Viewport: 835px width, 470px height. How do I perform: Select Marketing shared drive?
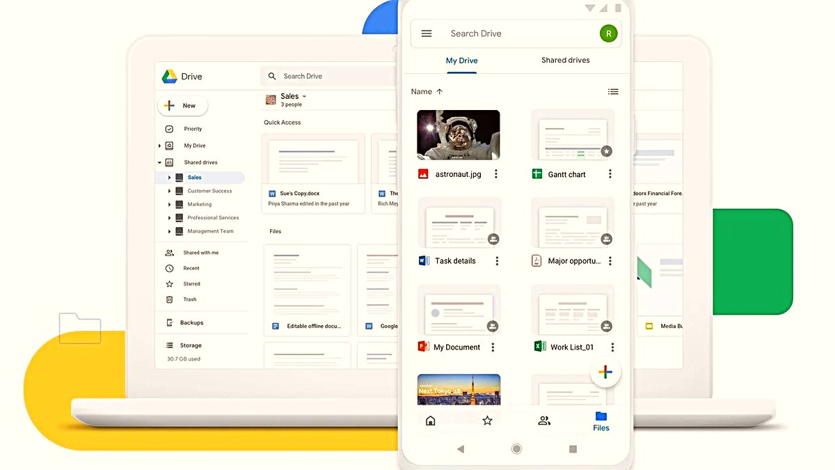coord(199,204)
